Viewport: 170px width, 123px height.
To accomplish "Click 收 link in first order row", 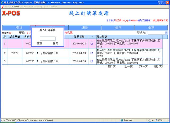I will click(x=92, y=43).
